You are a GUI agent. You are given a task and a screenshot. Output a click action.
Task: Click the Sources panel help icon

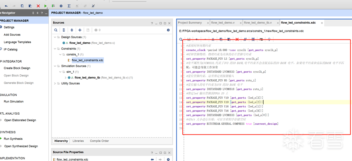(x=152, y=23)
